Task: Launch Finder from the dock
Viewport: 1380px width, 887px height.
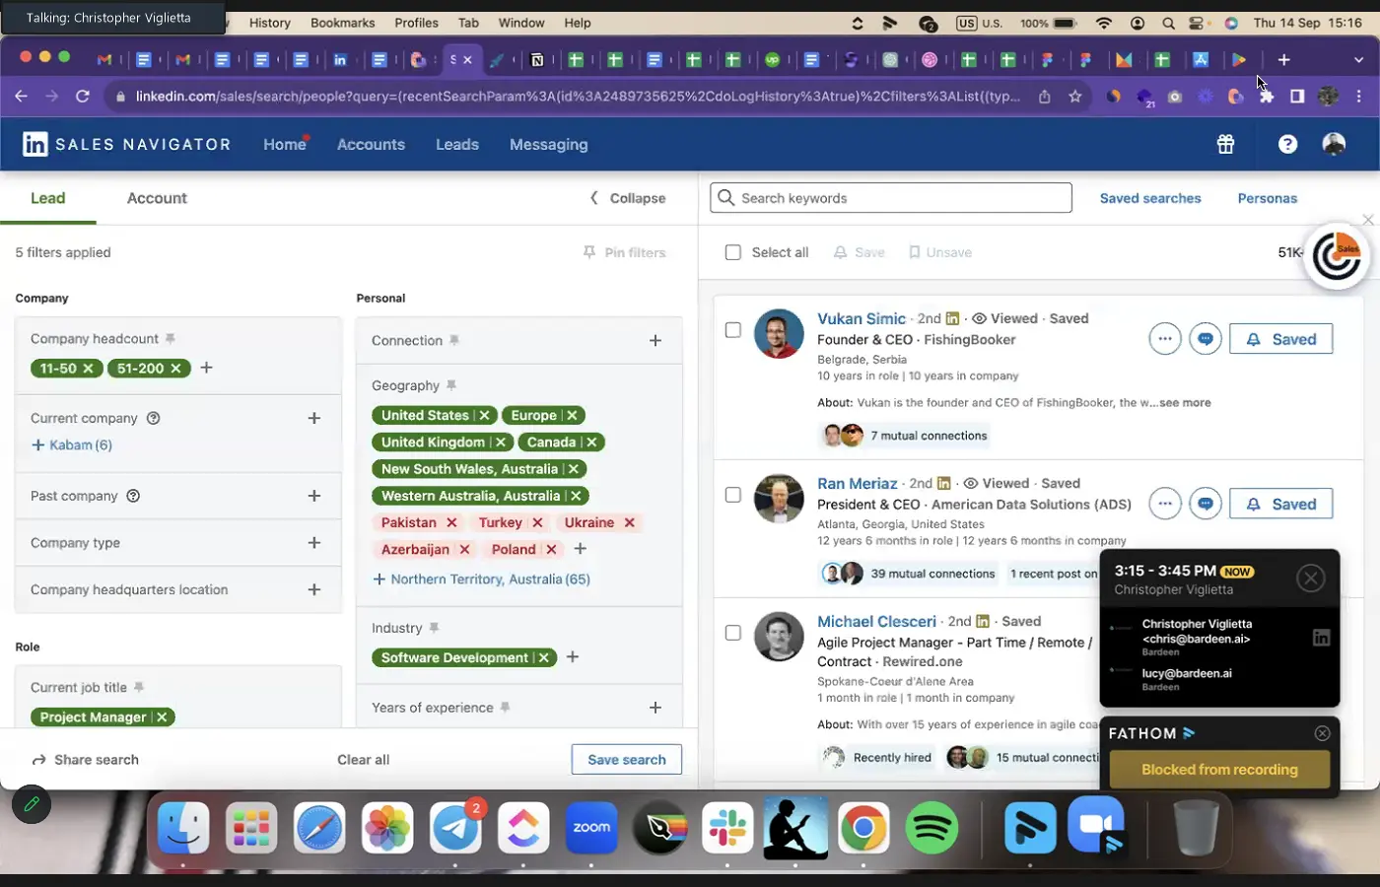Action: pos(183,828)
